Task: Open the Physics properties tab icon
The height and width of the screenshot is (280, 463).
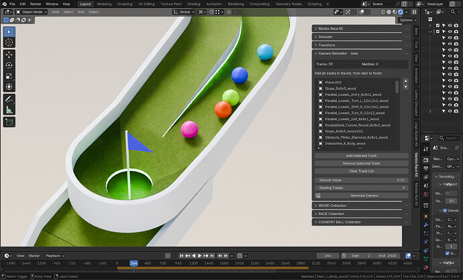Action: [426, 242]
